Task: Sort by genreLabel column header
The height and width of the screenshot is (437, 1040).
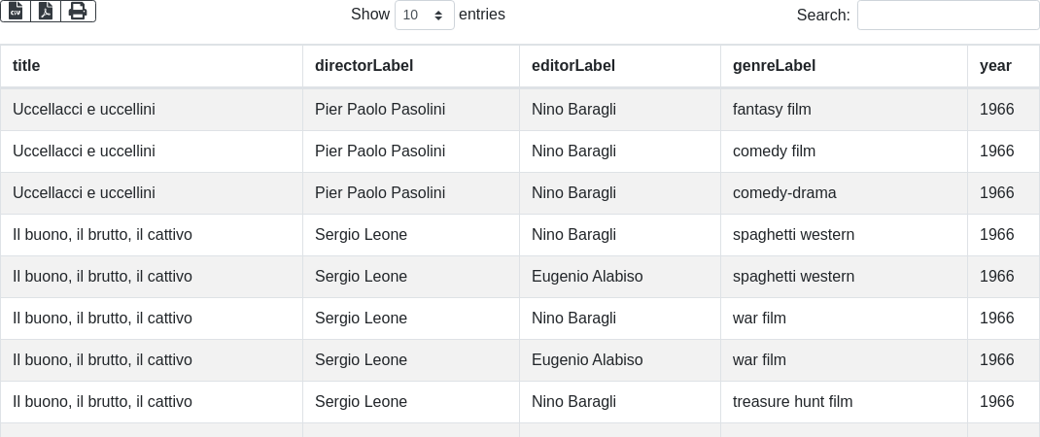Action: click(845, 66)
